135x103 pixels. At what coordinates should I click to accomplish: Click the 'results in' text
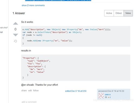(26, 51)
